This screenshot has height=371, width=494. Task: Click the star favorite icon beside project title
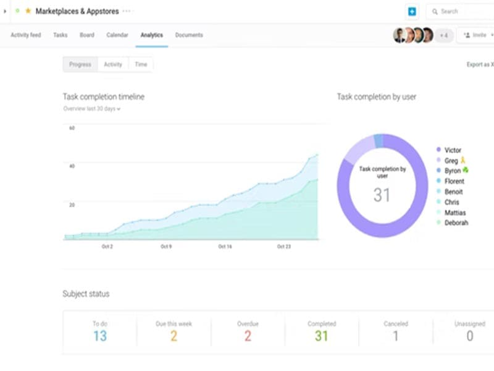coord(28,11)
